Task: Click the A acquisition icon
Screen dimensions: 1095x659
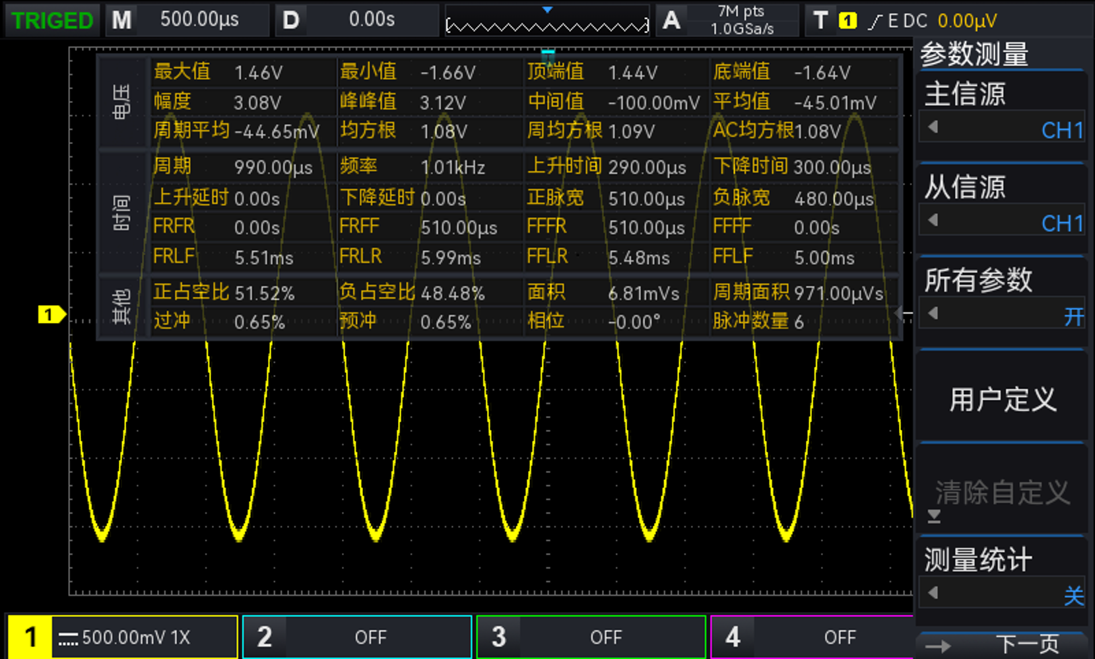Action: 671,20
